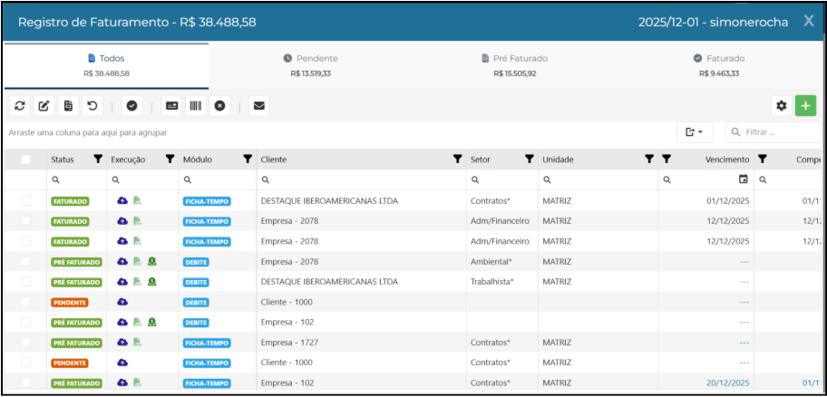Click the refresh icon in the toolbar

click(x=20, y=106)
